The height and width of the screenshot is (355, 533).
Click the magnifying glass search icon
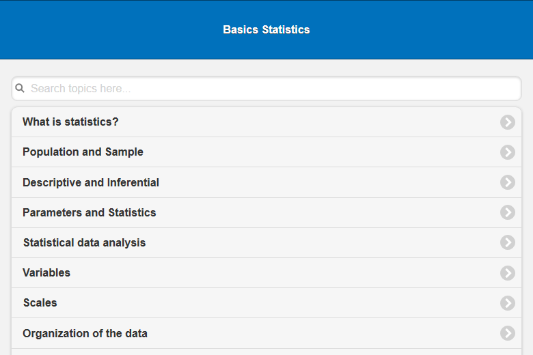(x=20, y=88)
